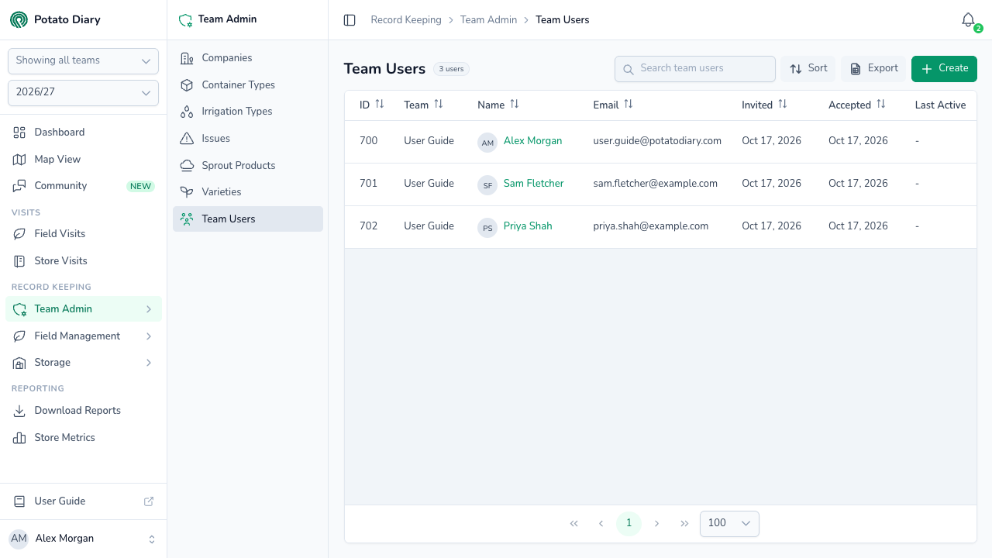Open the Varieties section

248,192
